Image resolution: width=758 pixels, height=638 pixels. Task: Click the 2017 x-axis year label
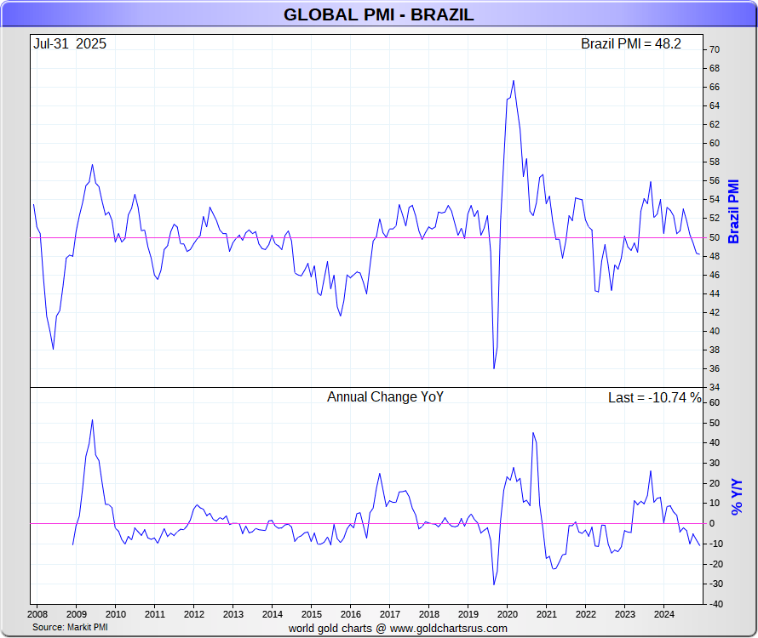point(389,614)
